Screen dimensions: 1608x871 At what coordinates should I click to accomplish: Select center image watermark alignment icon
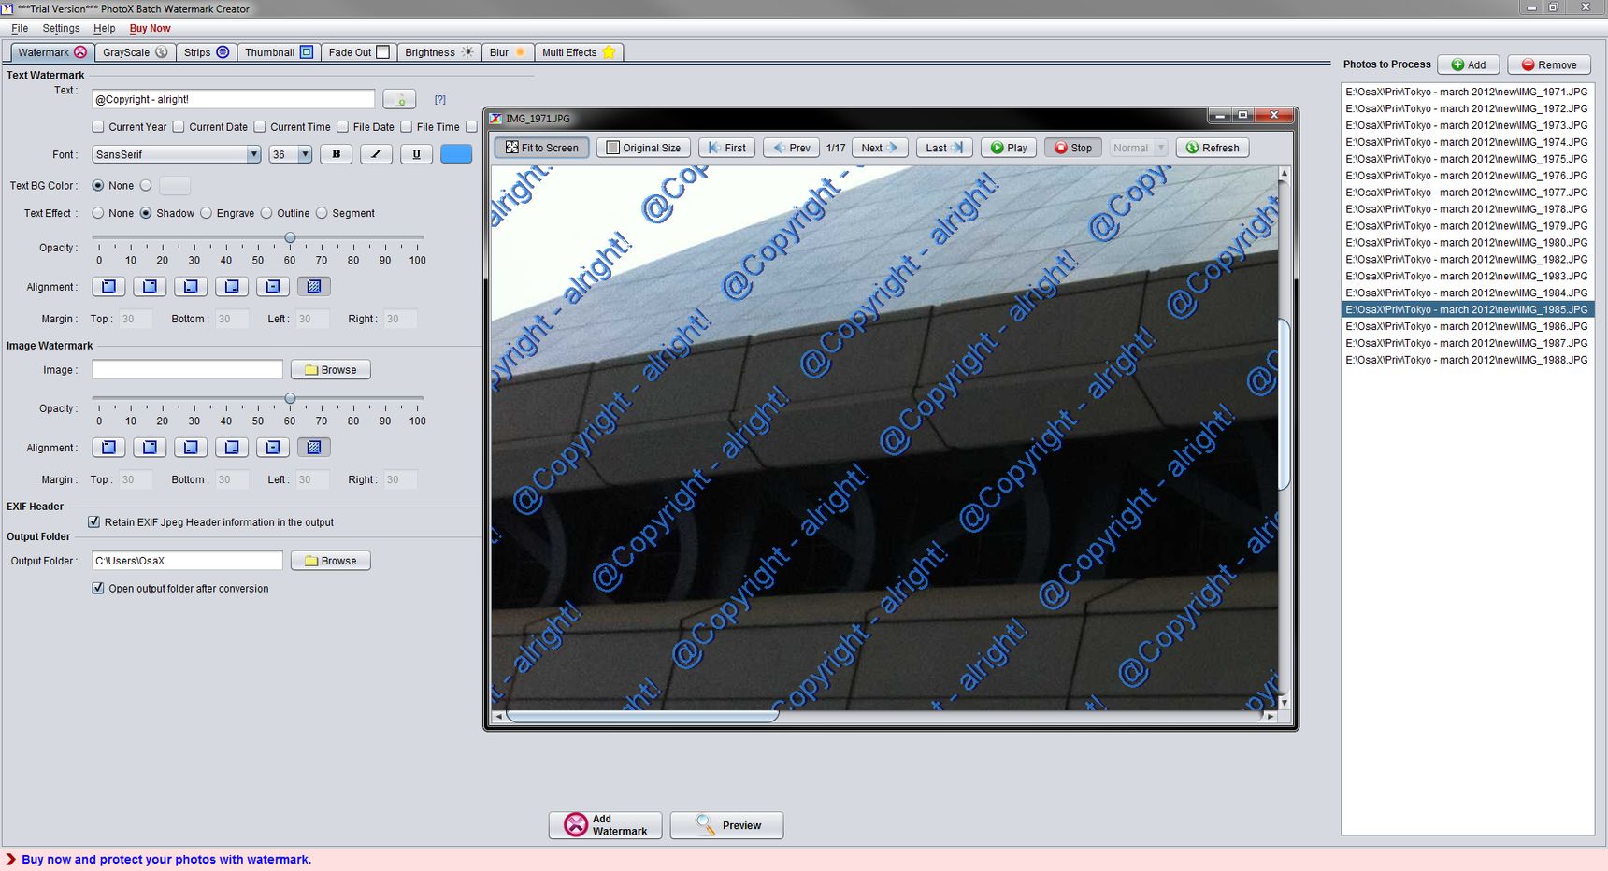tap(273, 448)
